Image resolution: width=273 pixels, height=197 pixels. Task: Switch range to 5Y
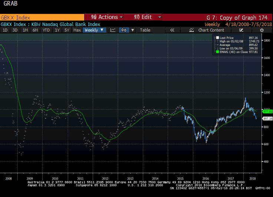66,30
